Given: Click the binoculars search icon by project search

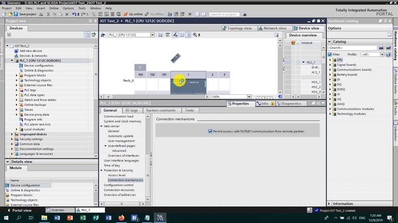Looking at the screenshot, I should pyautogui.click(x=244, y=14).
